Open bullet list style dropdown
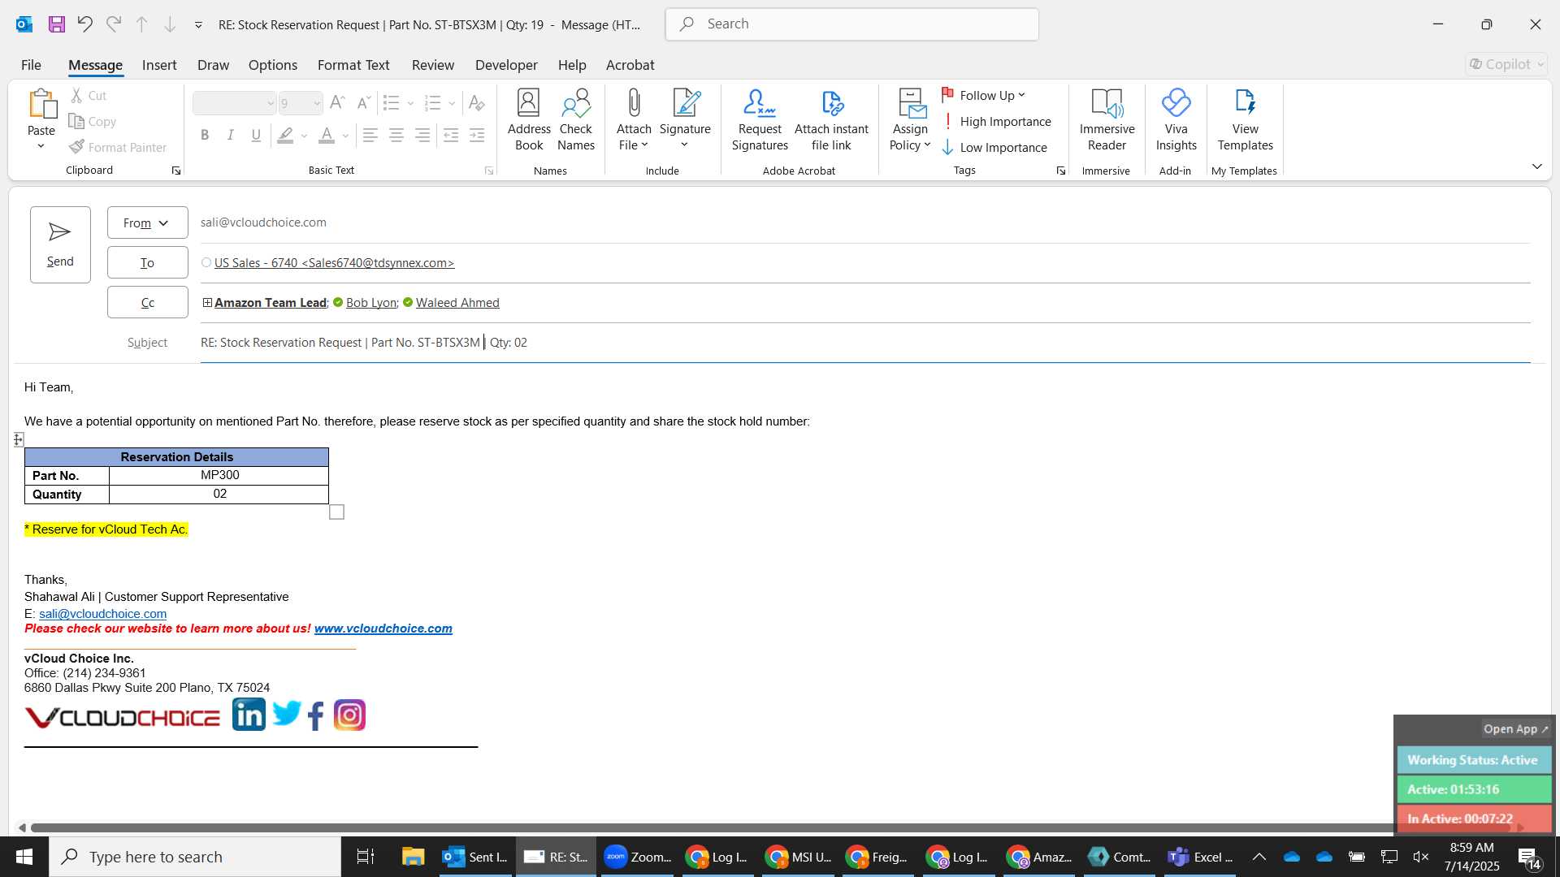This screenshot has width=1560, height=877. 410,103
